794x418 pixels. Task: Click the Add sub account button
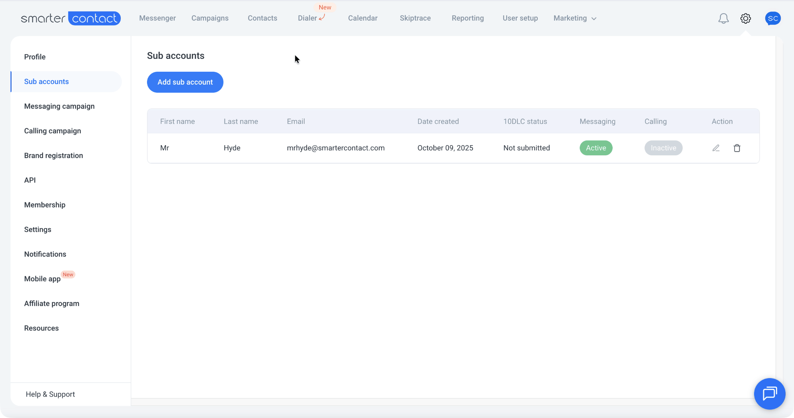pyautogui.click(x=185, y=82)
